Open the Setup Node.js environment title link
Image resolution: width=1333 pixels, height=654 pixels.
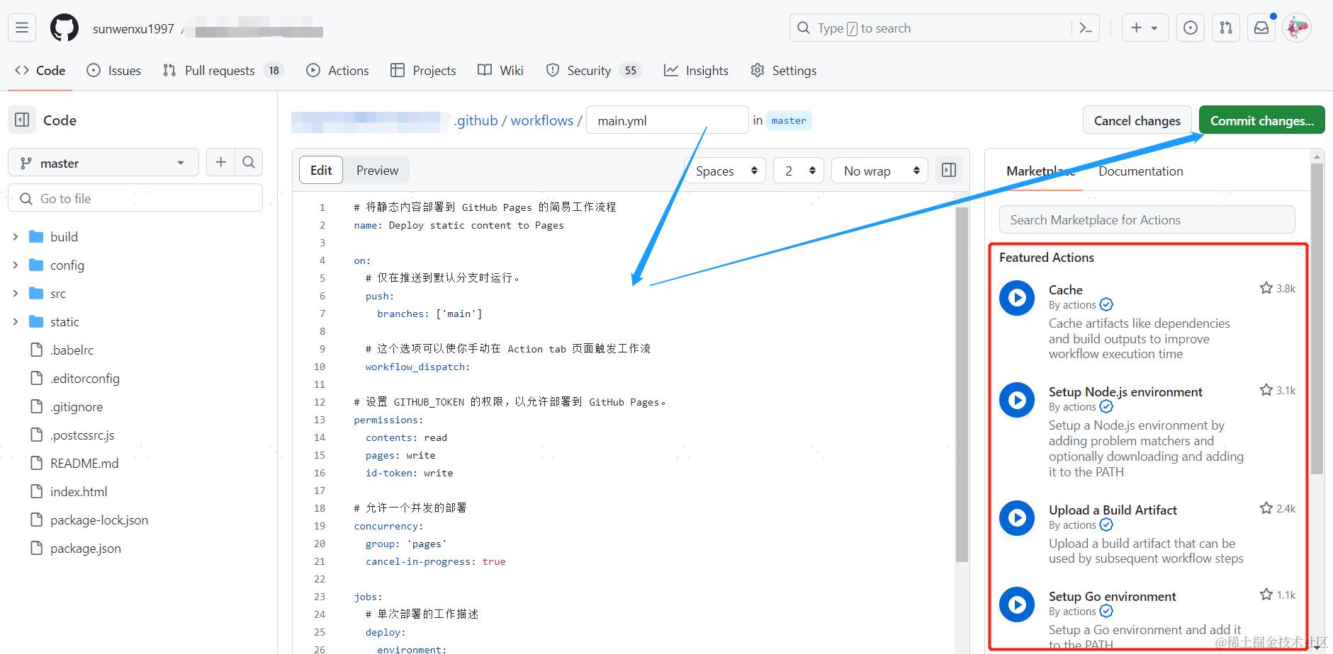pyautogui.click(x=1125, y=392)
